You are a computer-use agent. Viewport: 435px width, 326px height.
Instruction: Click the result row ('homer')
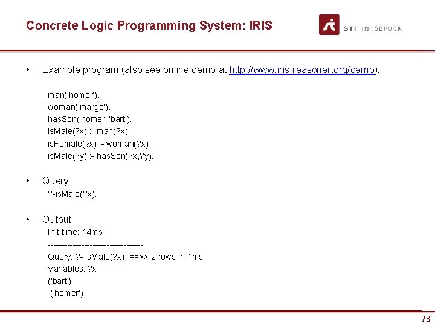click(66, 293)
